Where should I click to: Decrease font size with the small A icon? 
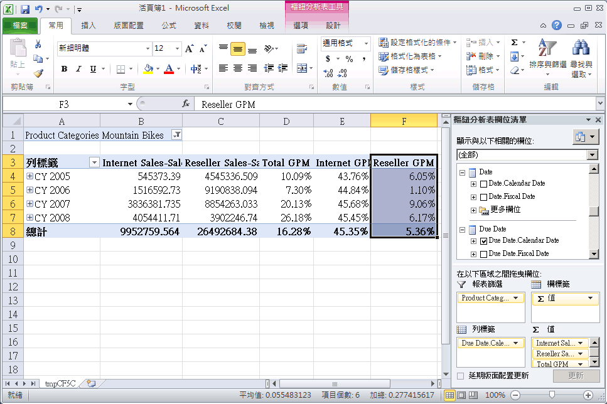[203, 48]
